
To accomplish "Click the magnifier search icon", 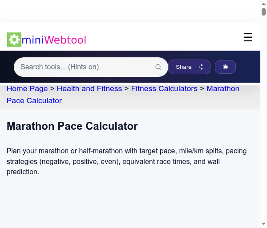I will tap(158, 67).
